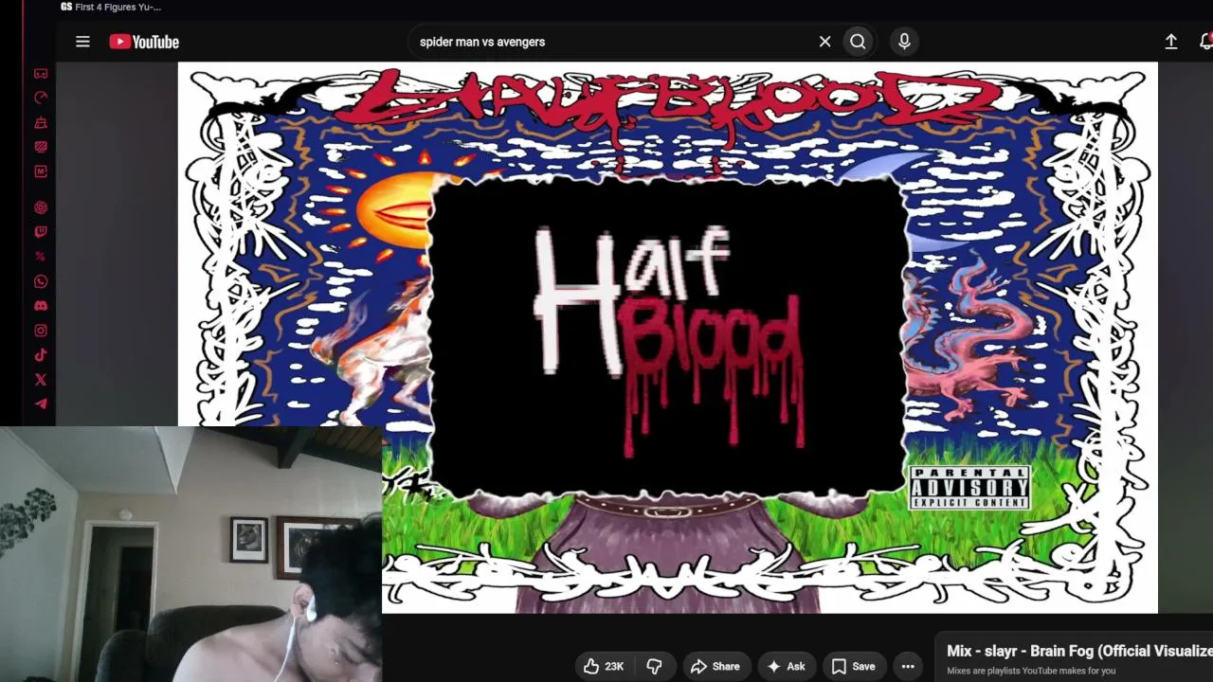The height and width of the screenshot is (682, 1213).
Task: Click 'Mixes are playlists YouTube makes for you' text
Action: click(1031, 671)
